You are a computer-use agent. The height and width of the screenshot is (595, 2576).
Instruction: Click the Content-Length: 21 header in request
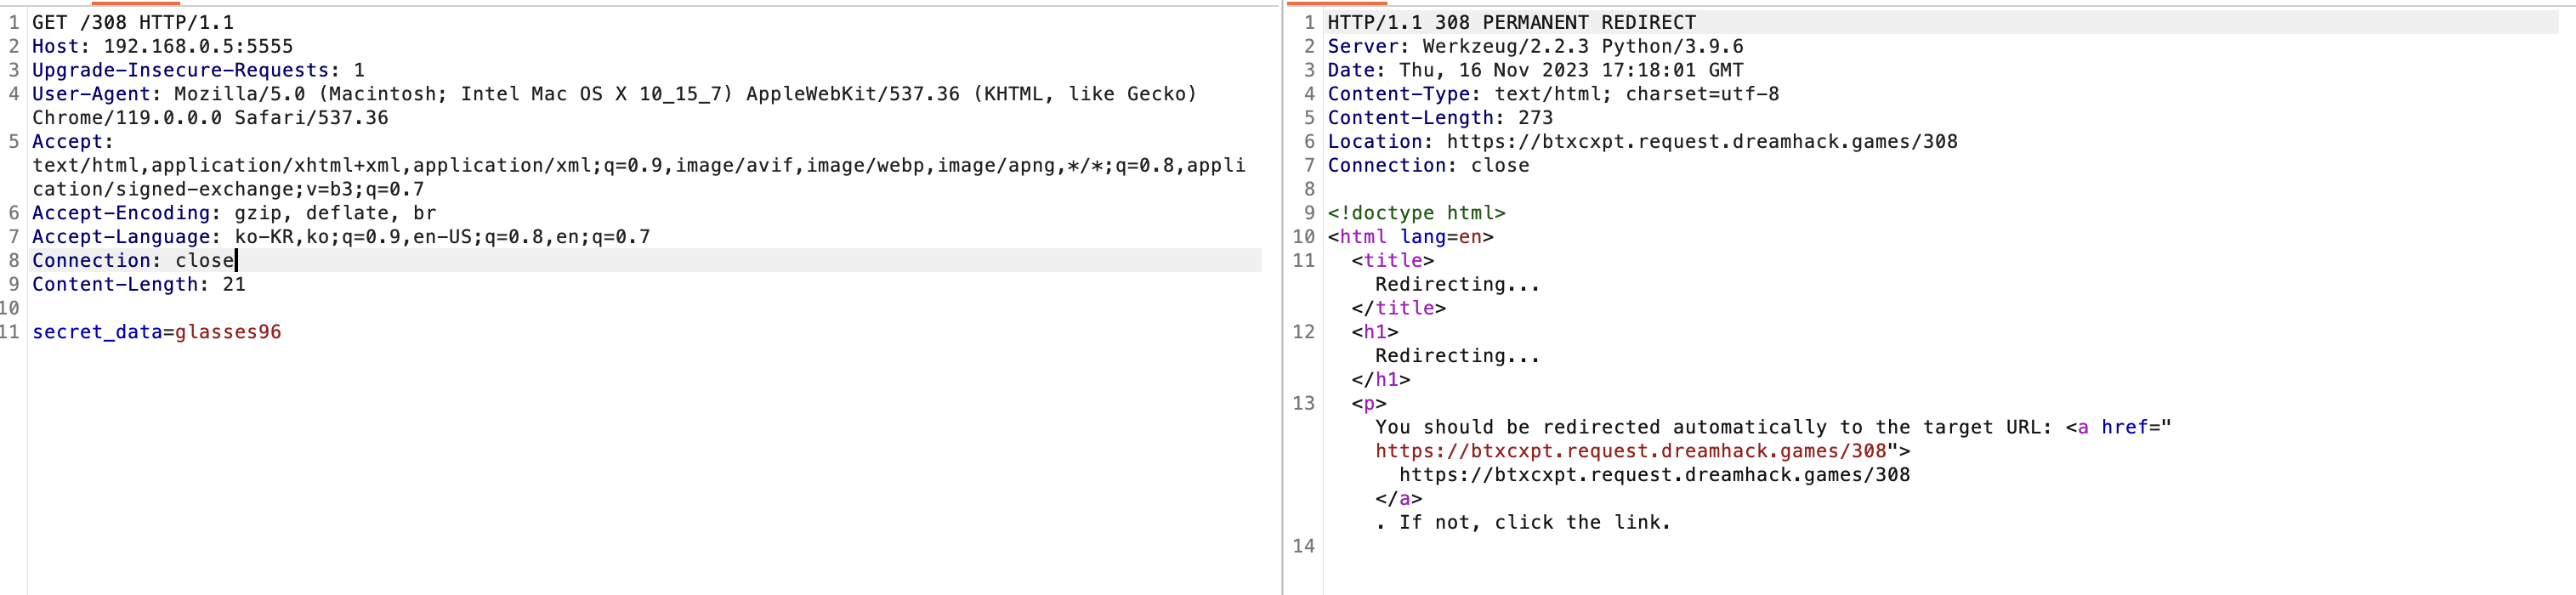(x=139, y=284)
